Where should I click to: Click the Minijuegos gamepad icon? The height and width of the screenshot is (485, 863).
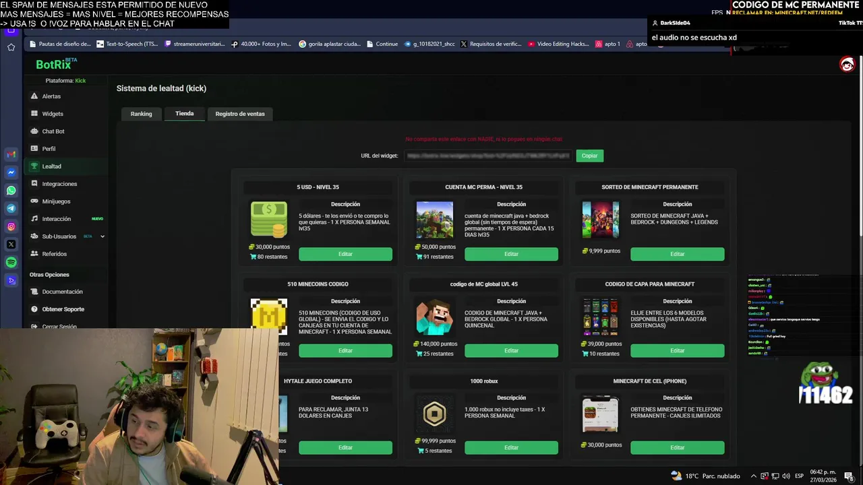(34, 201)
